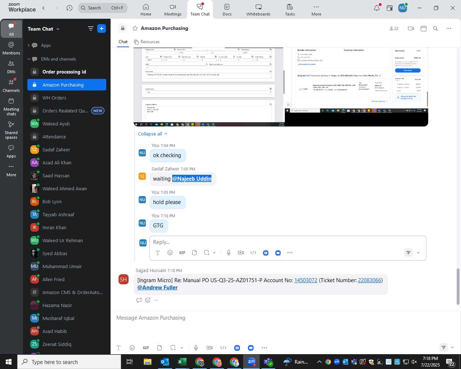Screen dimensions: 461x369
Task: Star the Amazon Purchasing channel
Action: (x=135, y=28)
